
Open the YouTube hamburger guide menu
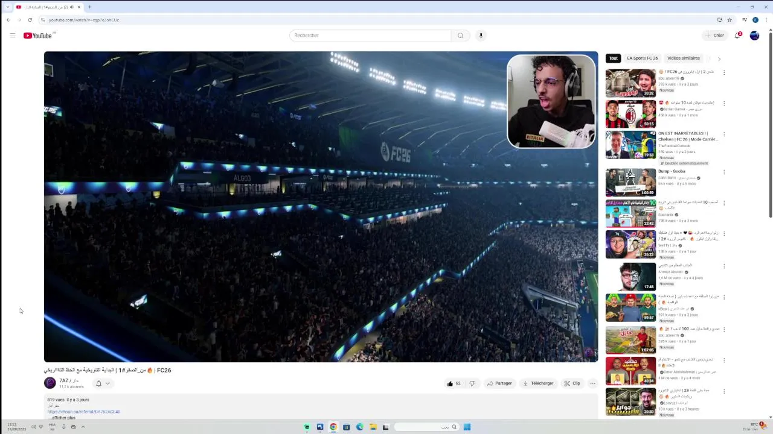12,36
